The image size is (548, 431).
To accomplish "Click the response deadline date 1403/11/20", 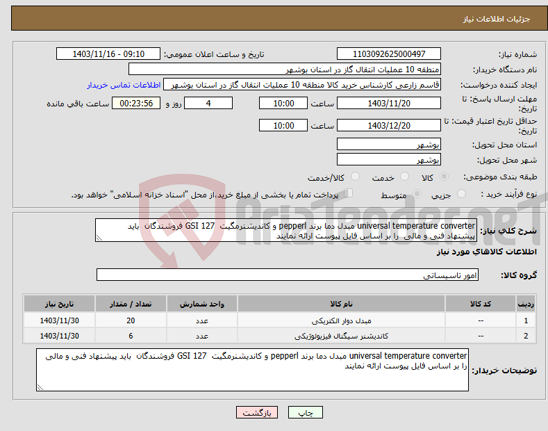I will click(x=389, y=103).
